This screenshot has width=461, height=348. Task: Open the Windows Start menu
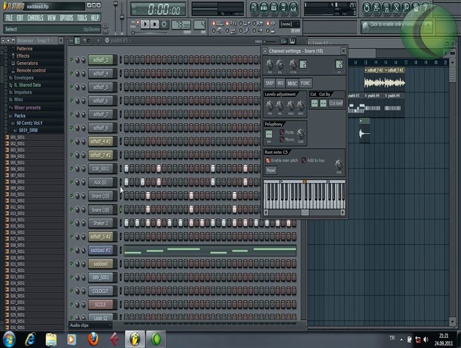(x=9, y=340)
